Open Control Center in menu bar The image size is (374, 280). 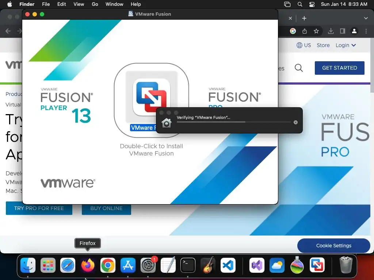point(312,4)
